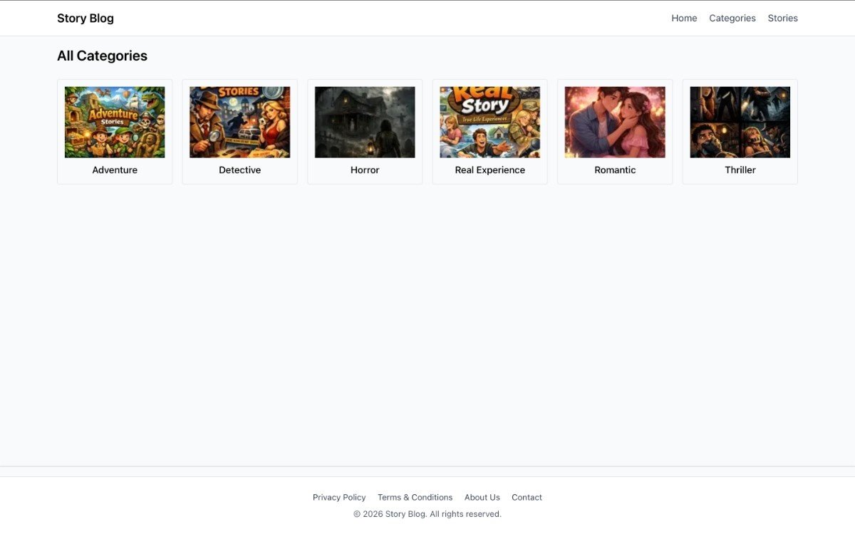
Task: Click the Contact link in footer
Action: (x=527, y=498)
